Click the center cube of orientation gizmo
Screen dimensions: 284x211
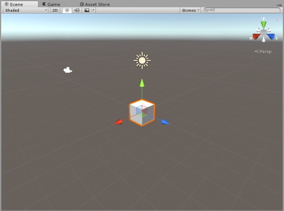tap(264, 33)
